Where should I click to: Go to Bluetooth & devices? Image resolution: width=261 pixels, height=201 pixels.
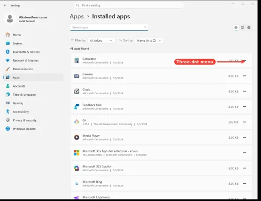pos(33,52)
